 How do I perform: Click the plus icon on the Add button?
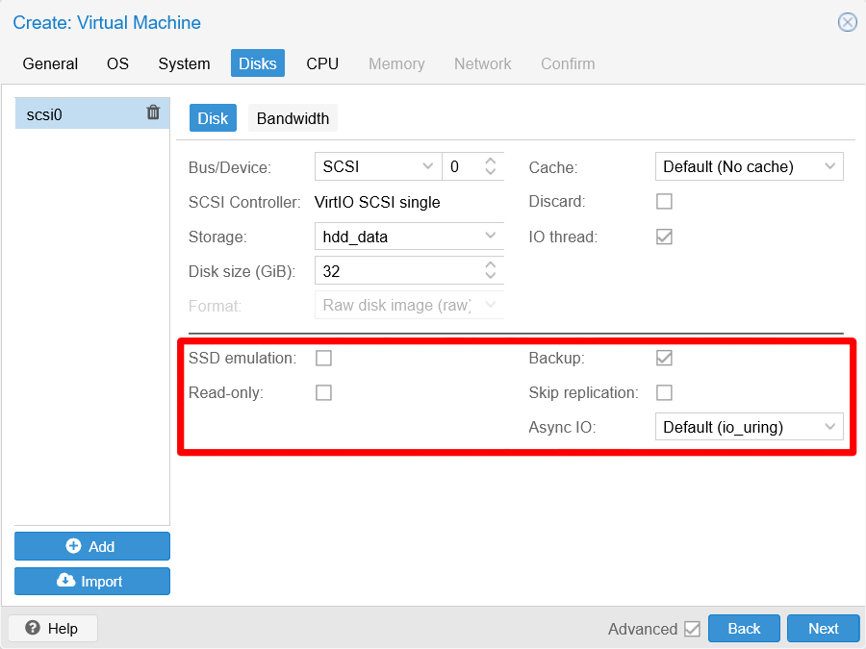pos(75,546)
